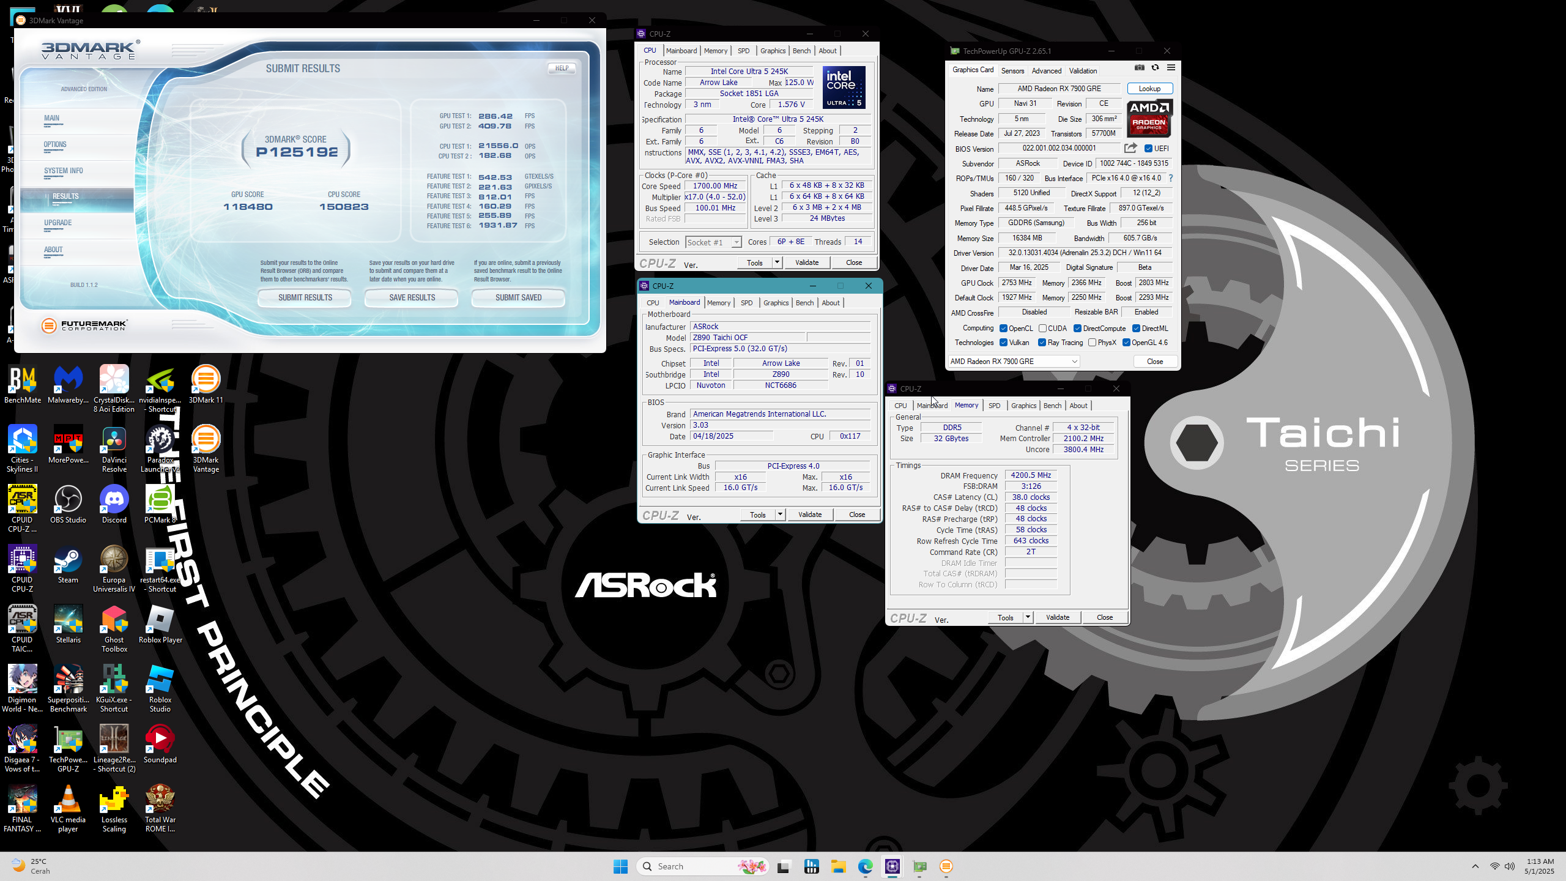
Task: Take a GPU-Z screenshot with camera icon
Action: [1139, 68]
